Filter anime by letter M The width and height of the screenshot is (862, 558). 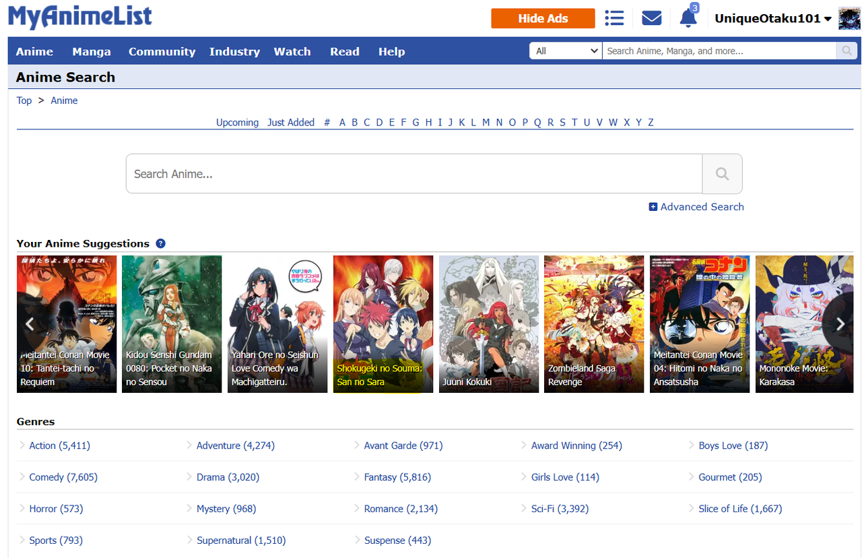(486, 122)
